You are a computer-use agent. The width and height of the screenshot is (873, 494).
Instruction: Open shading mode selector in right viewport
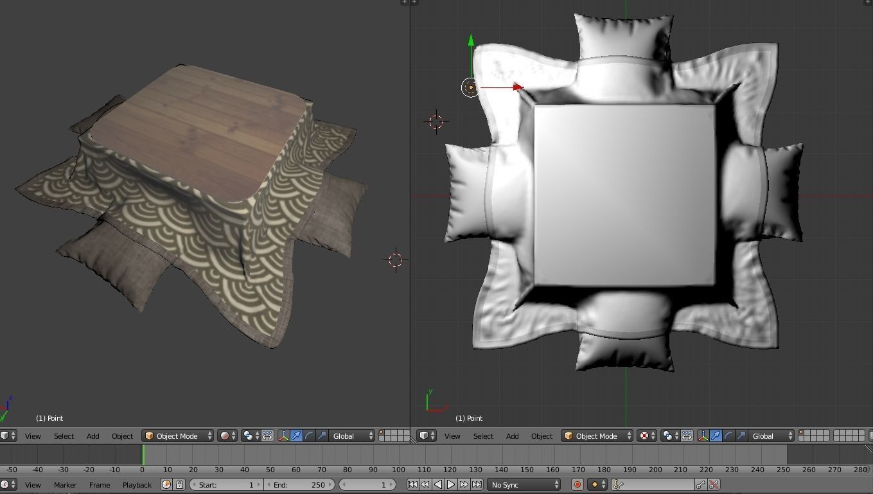coord(647,436)
